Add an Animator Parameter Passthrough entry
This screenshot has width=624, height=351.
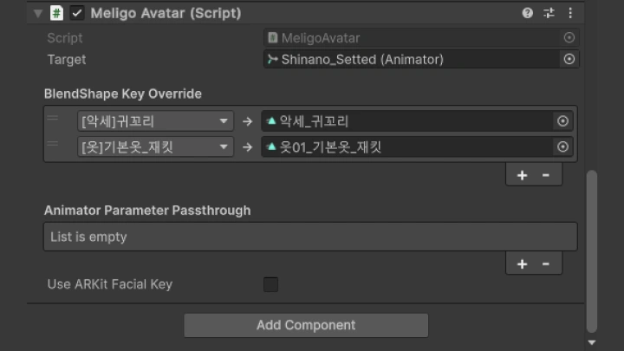click(x=522, y=263)
